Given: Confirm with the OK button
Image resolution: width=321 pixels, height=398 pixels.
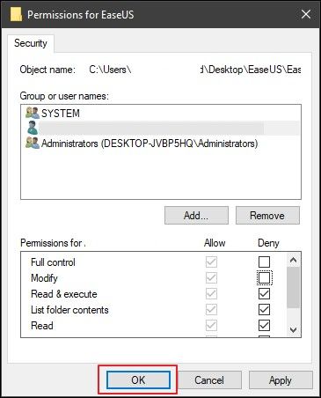Looking at the screenshot, I should coord(138,380).
